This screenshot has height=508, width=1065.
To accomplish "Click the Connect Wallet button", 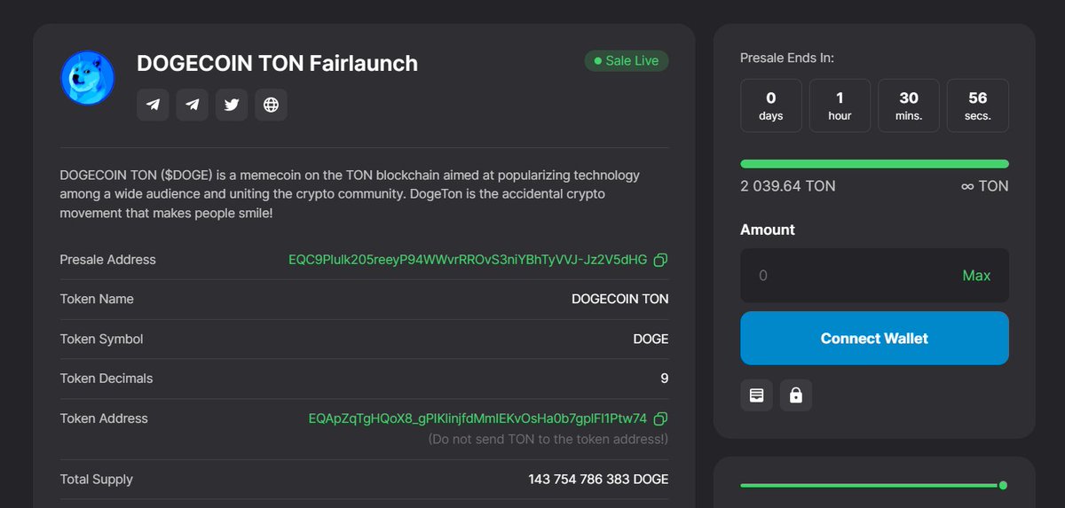I will (x=874, y=338).
